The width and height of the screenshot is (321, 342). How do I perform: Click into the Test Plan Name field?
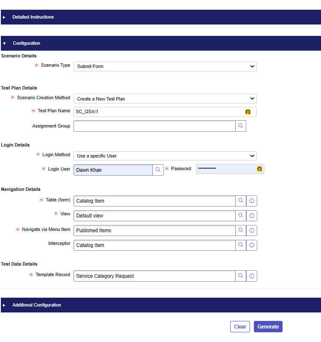coord(158,112)
